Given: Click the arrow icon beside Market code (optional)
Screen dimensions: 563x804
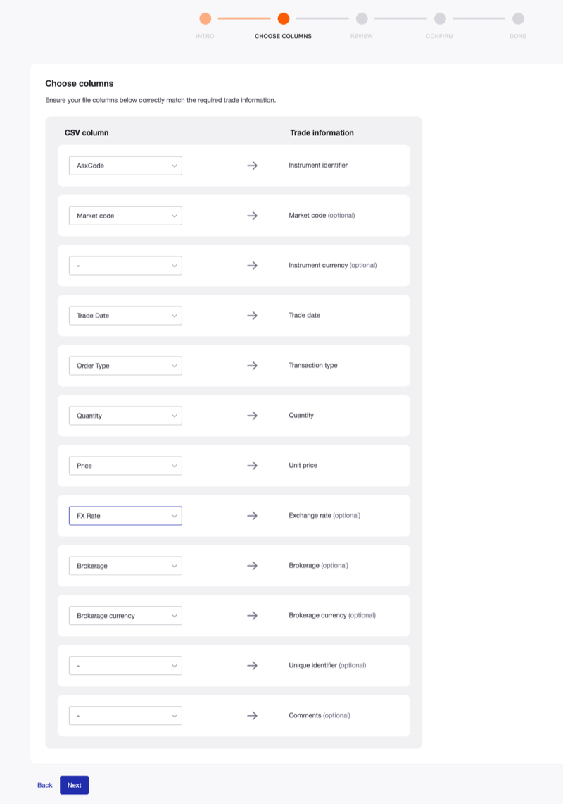Looking at the screenshot, I should [252, 216].
